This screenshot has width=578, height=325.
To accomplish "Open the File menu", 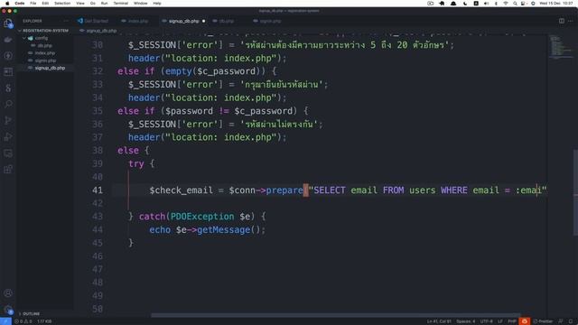I will click(33, 4).
